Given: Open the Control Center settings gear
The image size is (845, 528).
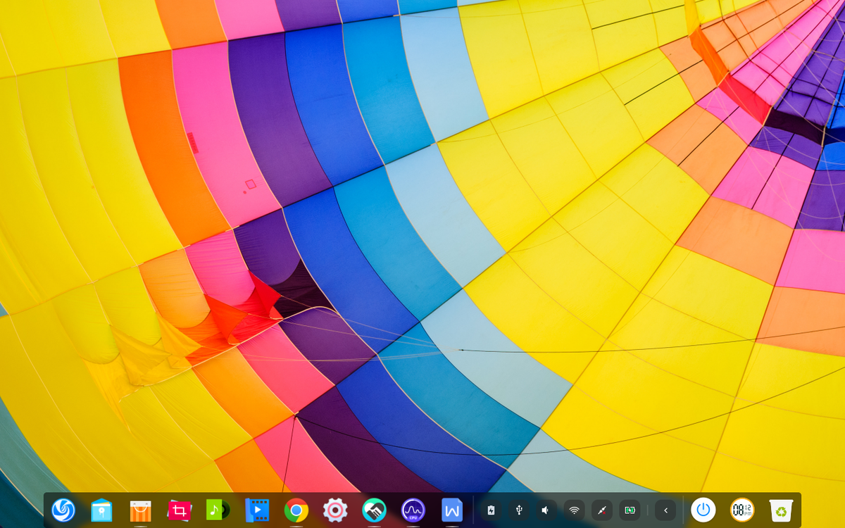Looking at the screenshot, I should pos(335,510).
